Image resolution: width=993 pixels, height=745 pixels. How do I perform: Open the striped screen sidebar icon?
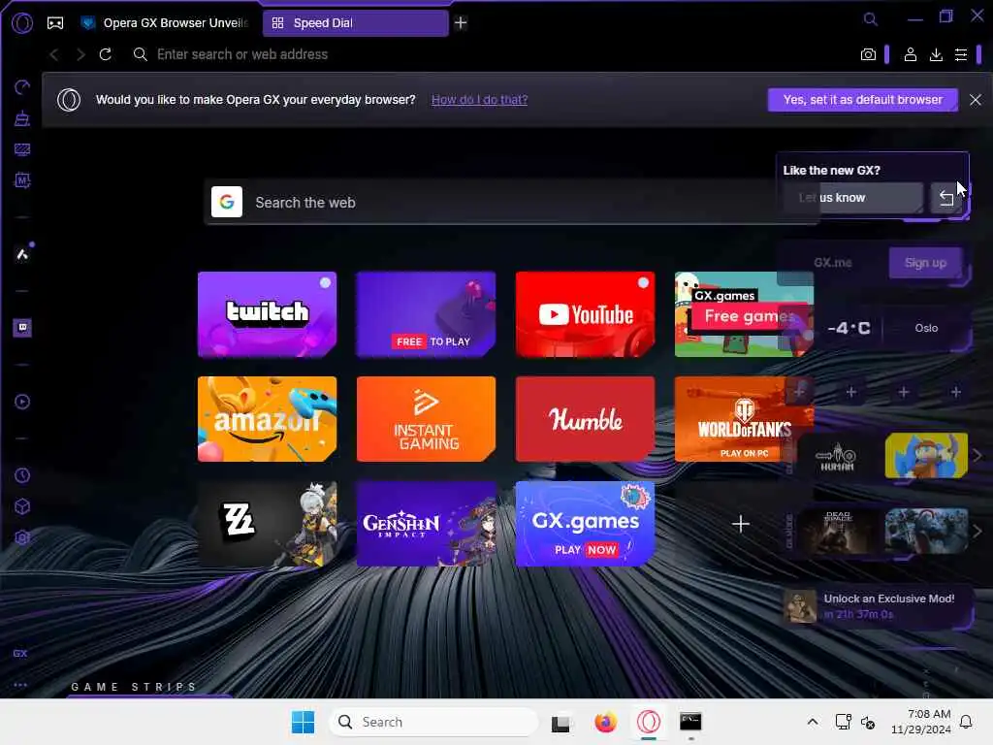pyautogui.click(x=22, y=149)
